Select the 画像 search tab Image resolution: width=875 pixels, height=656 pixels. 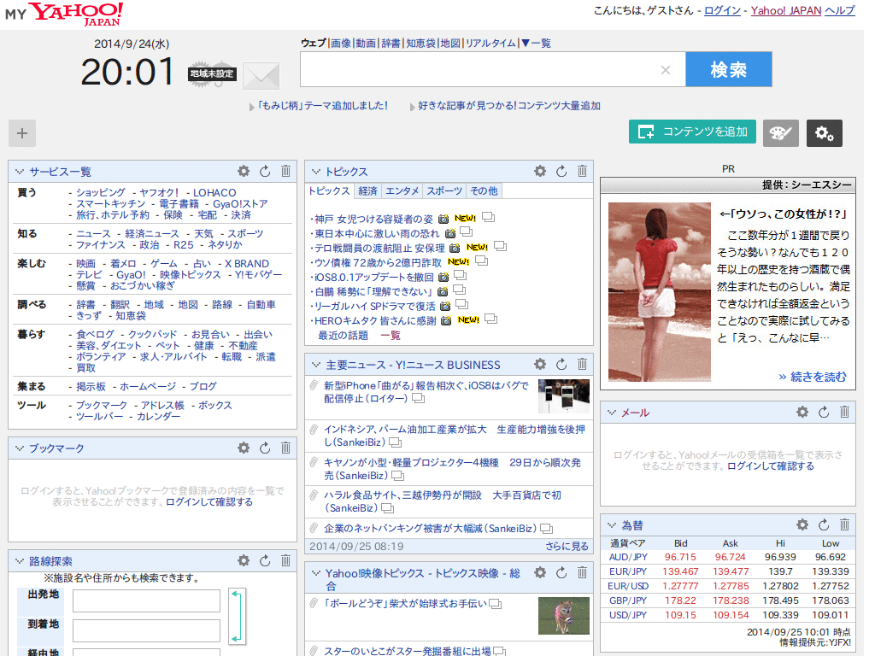pyautogui.click(x=340, y=43)
